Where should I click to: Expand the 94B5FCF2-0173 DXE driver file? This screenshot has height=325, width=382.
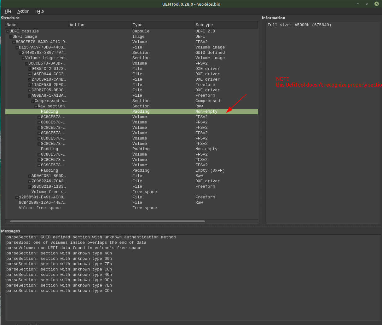coord(30,69)
